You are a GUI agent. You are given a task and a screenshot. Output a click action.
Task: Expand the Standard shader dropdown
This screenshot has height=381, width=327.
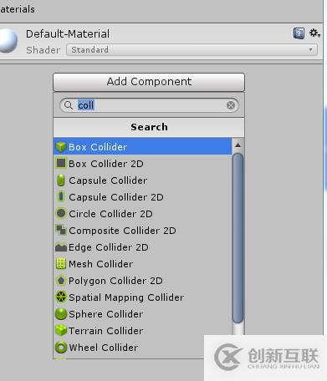coord(192,50)
